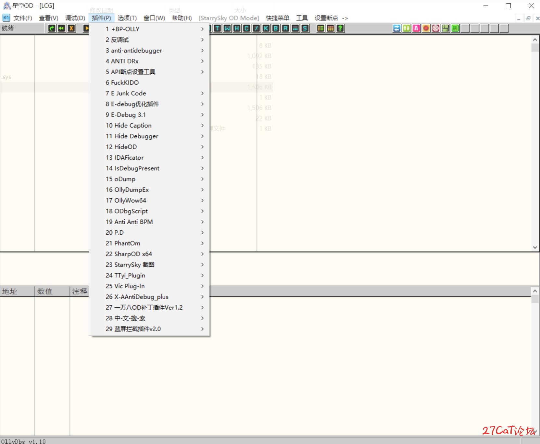The height and width of the screenshot is (444, 540).
Task: Click the green Restart program toolbar icon
Action: point(52,28)
